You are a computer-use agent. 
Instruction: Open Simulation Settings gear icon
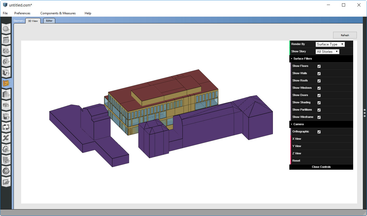[x=6, y=149]
